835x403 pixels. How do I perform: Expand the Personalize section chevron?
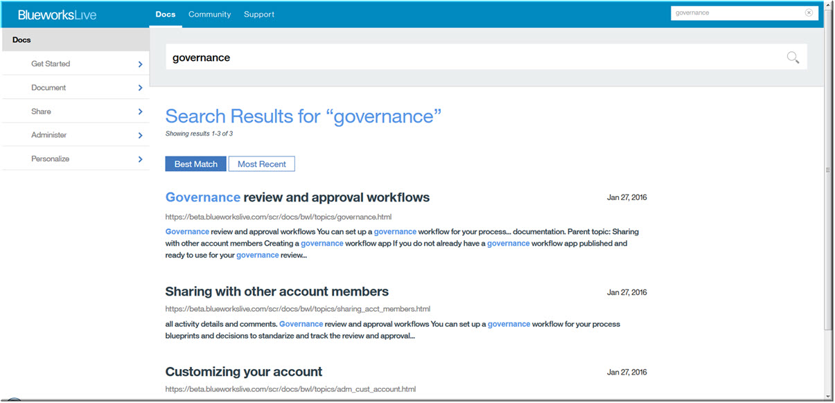[x=140, y=159]
